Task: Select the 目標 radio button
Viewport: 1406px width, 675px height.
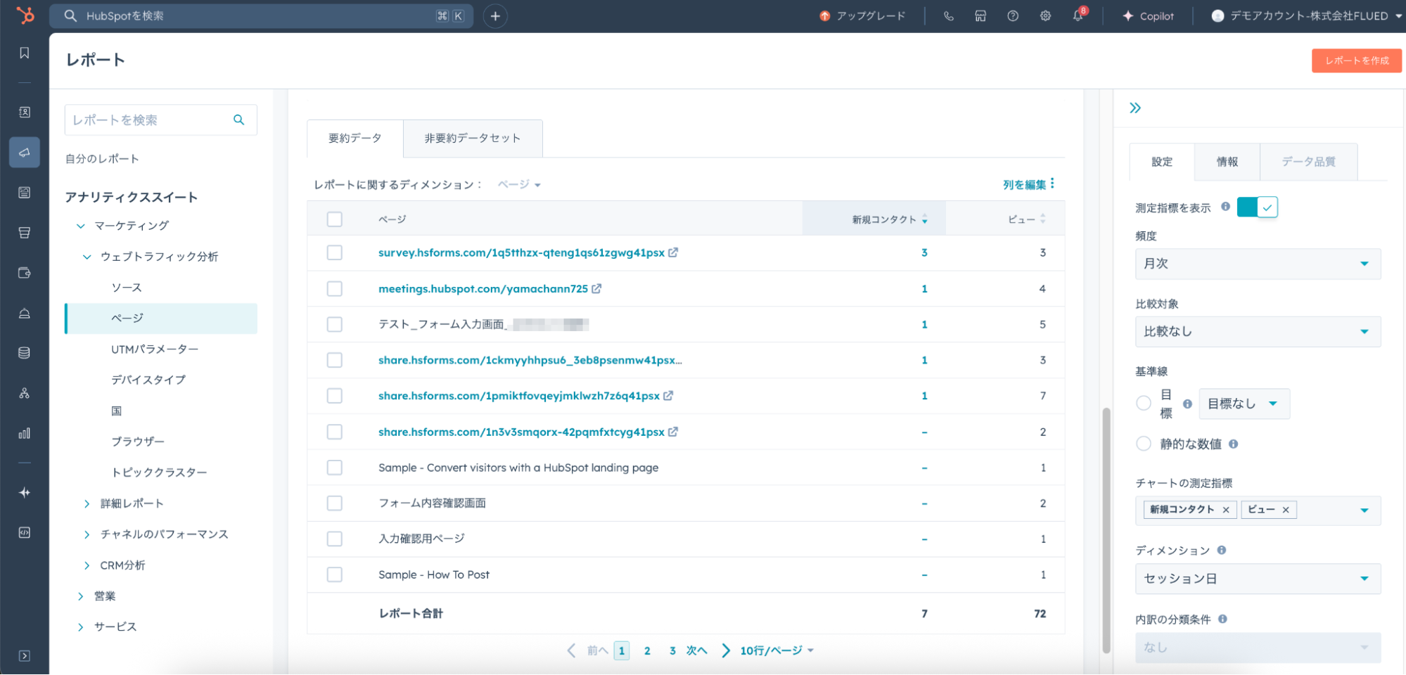Action: coord(1144,403)
